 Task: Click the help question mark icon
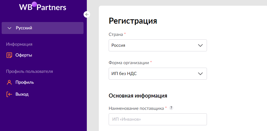coord(171,108)
